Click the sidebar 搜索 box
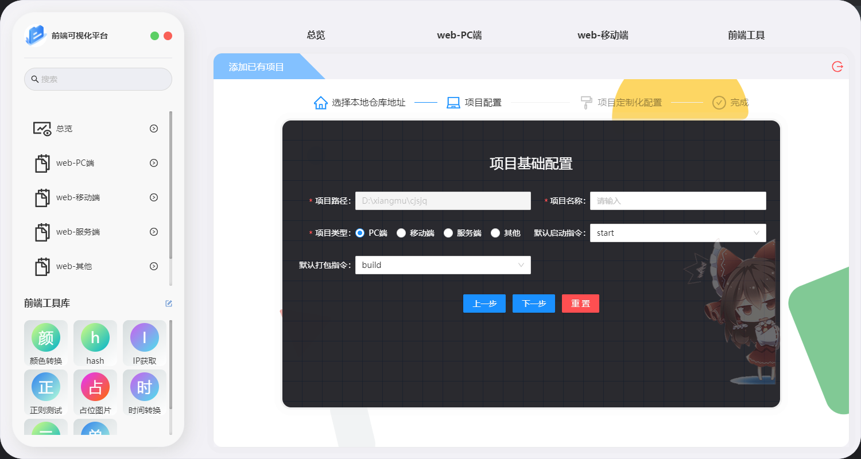This screenshot has width=861, height=459. 98,79
